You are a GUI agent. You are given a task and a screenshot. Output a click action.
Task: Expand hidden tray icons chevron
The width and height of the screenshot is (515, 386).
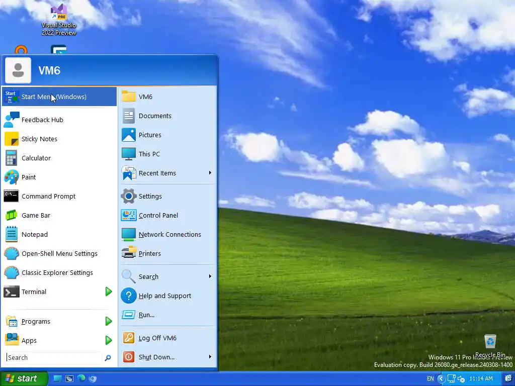(441, 379)
